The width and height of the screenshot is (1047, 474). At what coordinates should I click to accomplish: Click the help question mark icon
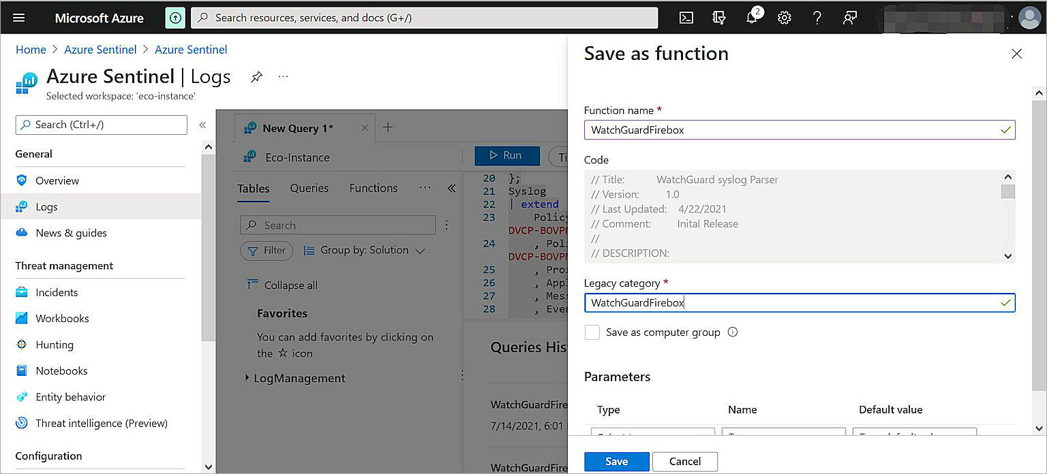817,18
